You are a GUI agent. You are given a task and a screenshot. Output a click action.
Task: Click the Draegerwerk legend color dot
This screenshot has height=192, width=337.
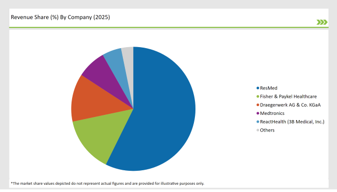click(x=258, y=105)
